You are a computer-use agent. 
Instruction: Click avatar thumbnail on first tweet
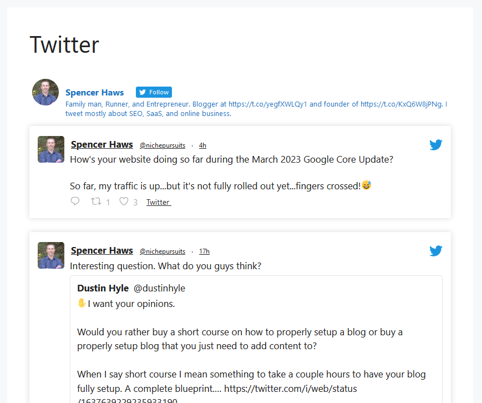(x=51, y=149)
